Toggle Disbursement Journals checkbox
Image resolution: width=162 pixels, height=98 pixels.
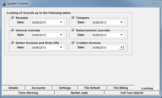73,30
